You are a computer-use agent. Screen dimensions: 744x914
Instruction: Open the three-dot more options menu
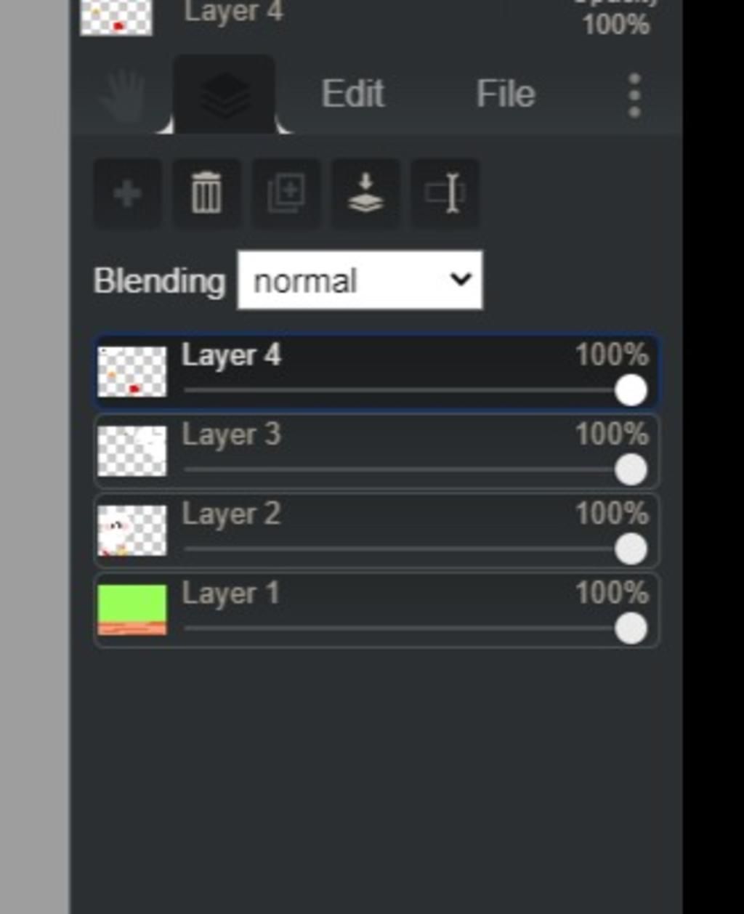pos(634,95)
